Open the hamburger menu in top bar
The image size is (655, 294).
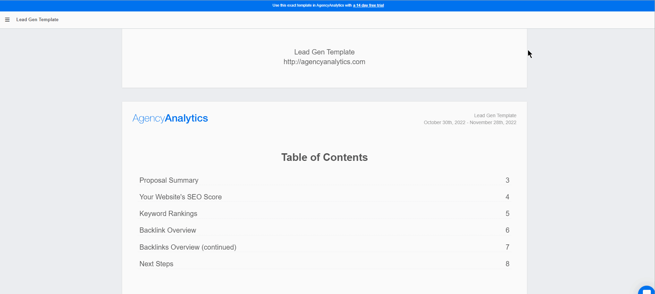pos(7,20)
